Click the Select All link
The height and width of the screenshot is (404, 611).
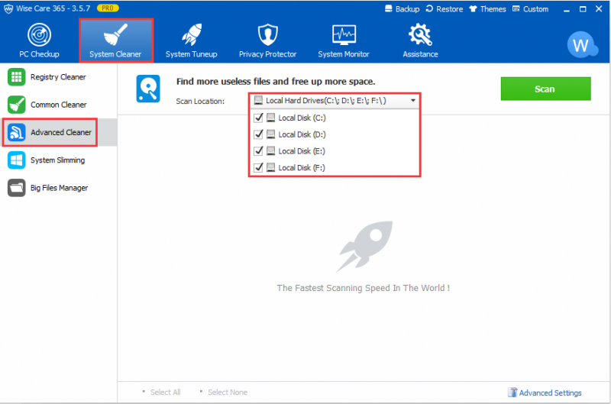tap(165, 393)
